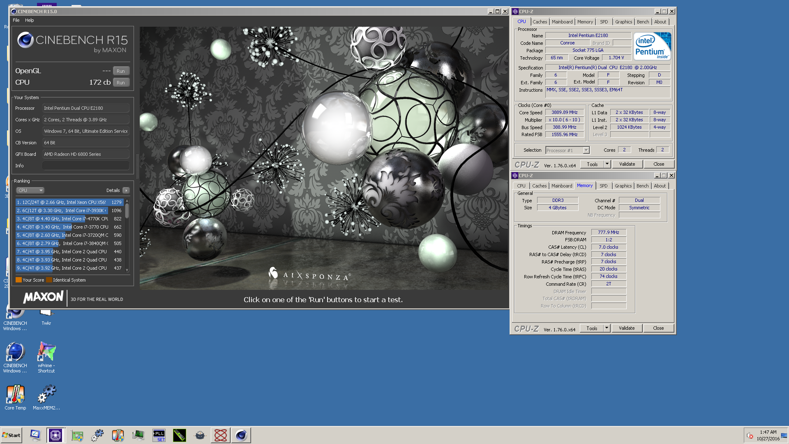Screen dimensions: 789x444
Task: Switch lower CPU-Z to Mainboard tab
Action: 561,186
